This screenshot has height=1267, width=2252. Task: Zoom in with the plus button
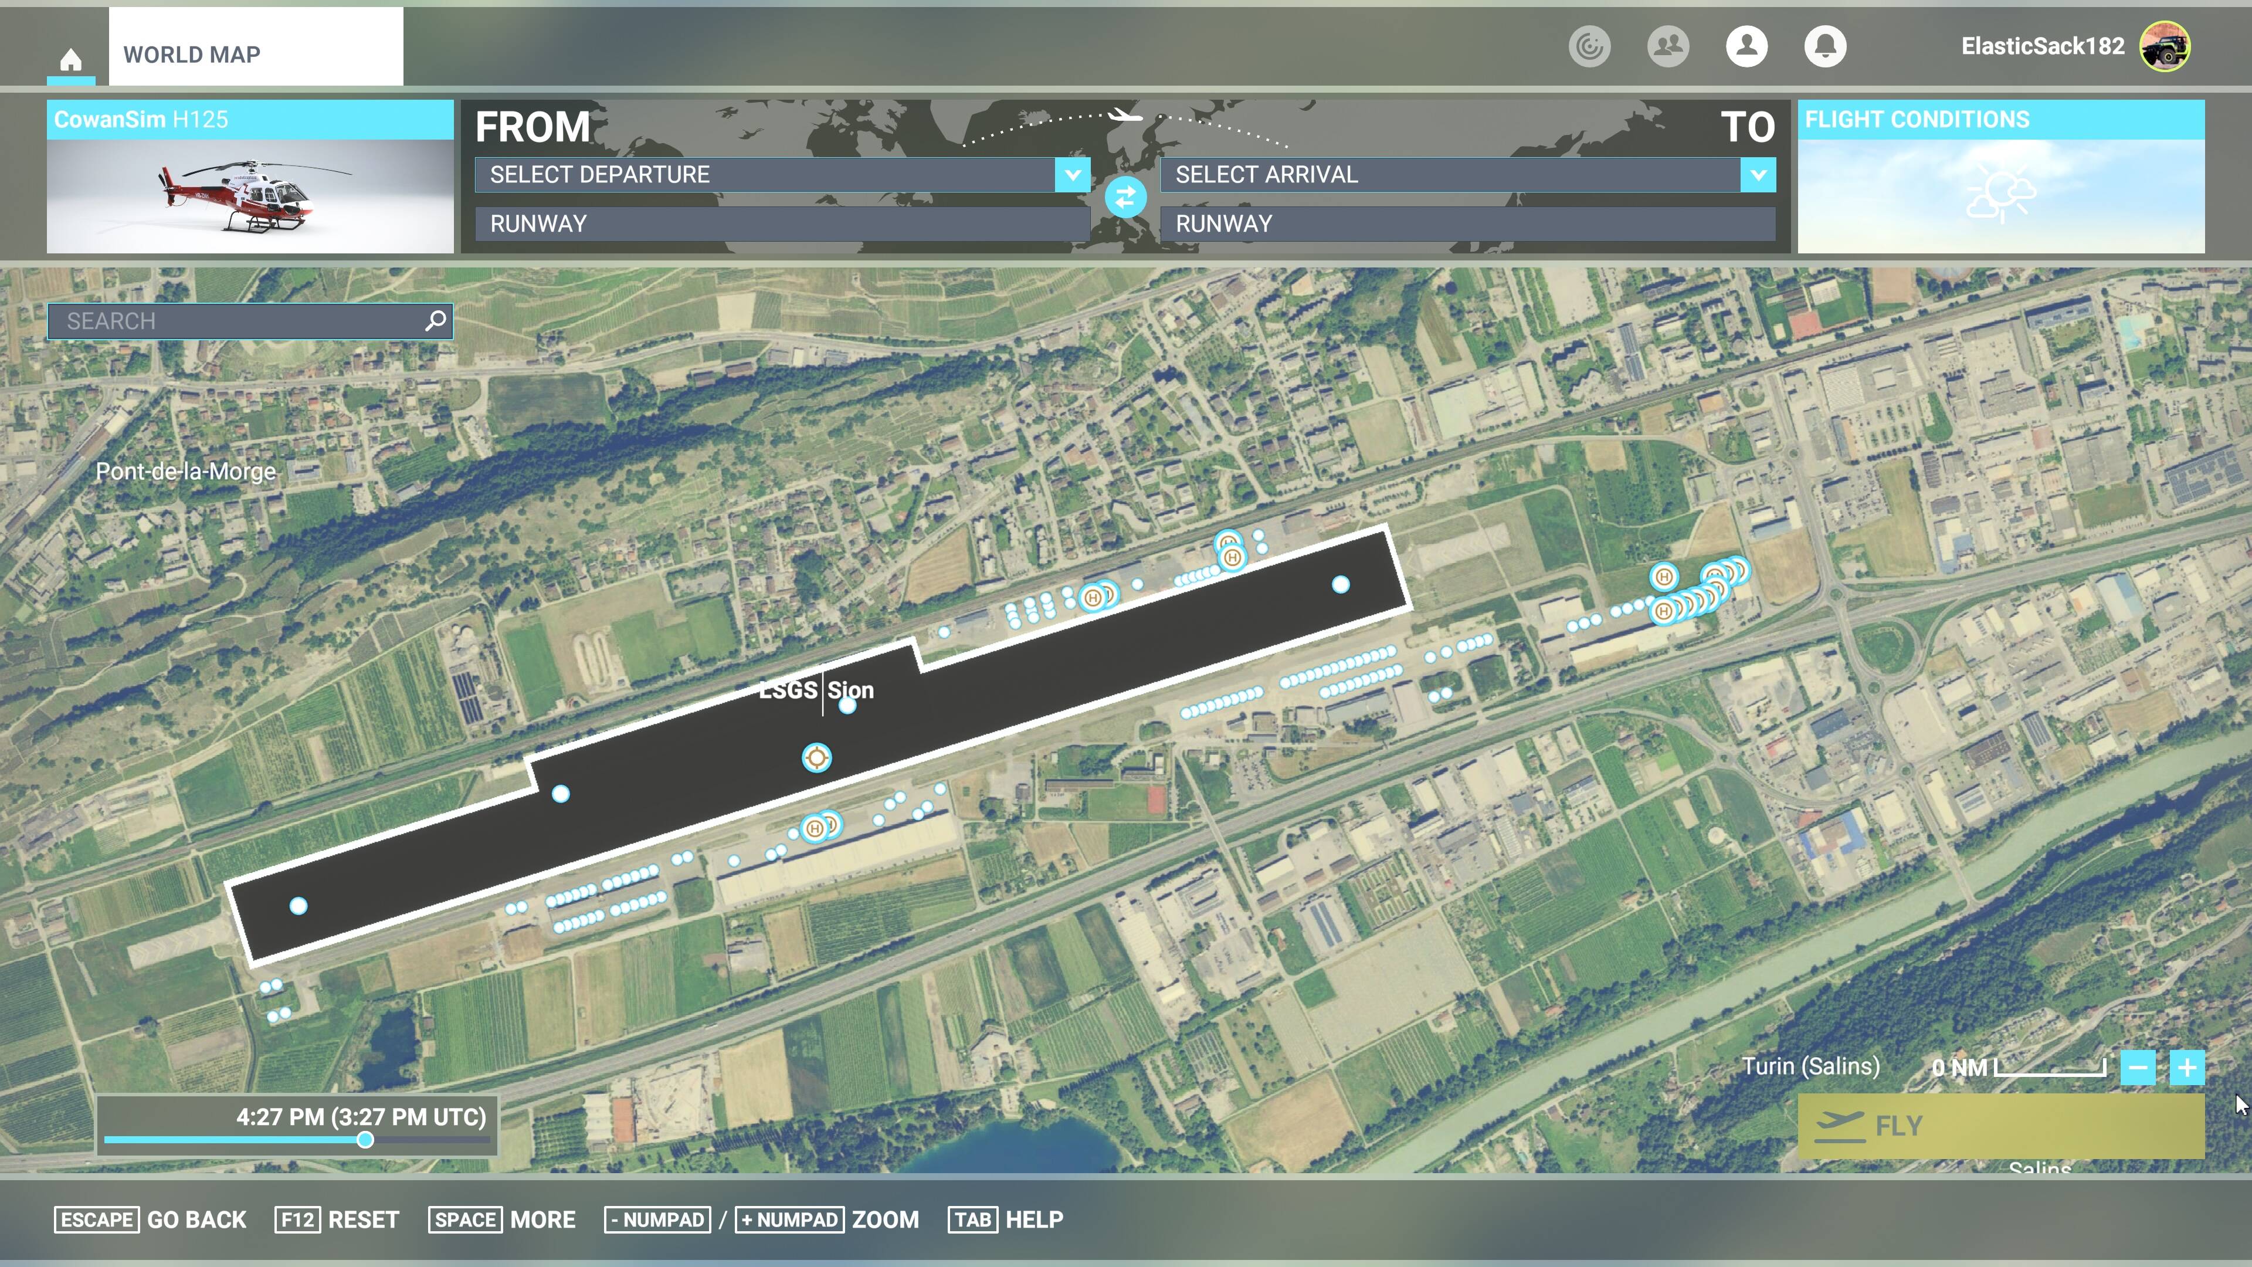[2186, 1068]
